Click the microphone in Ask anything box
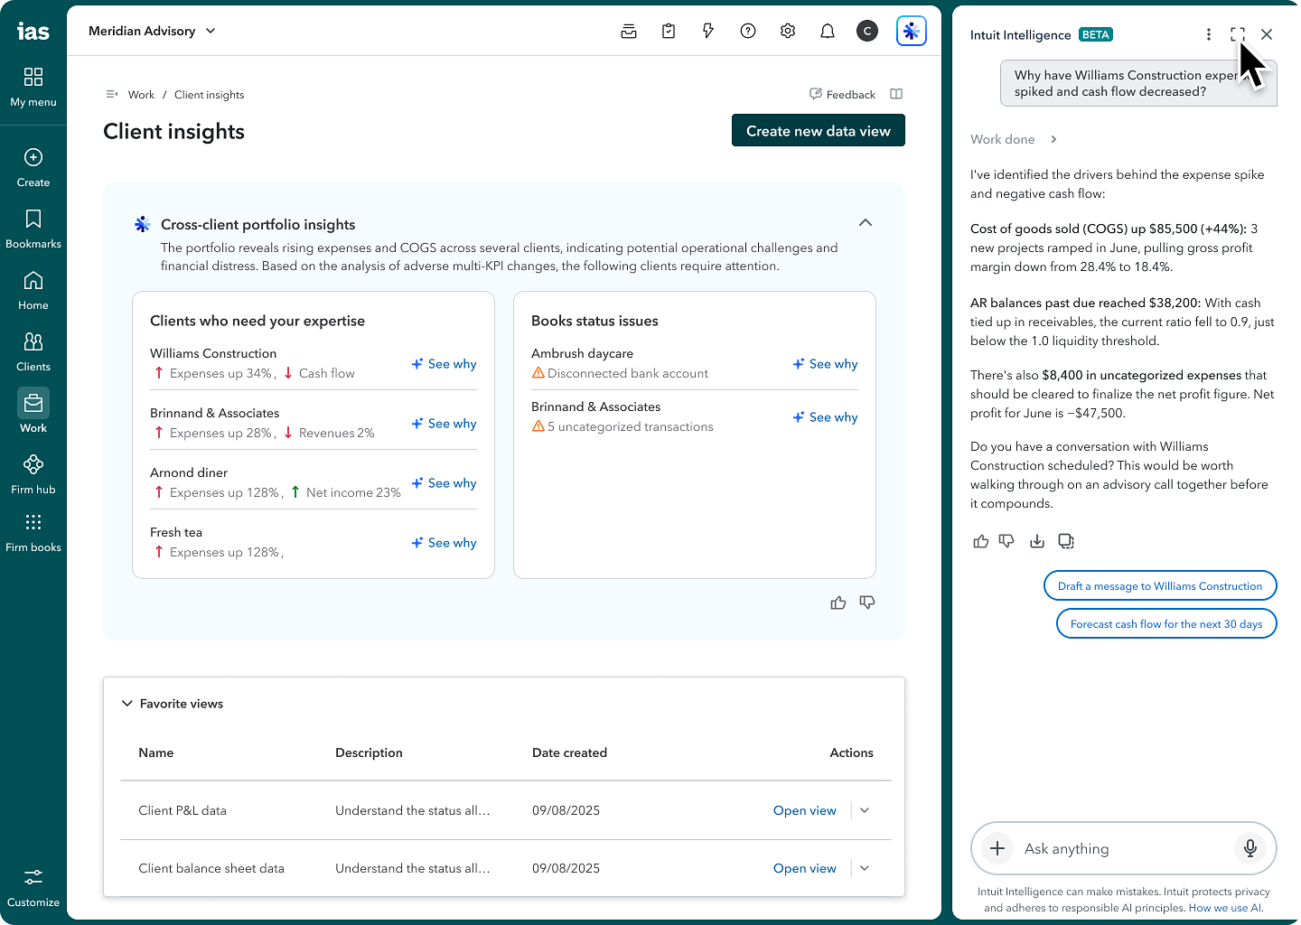Viewport: 1301px width, 925px height. point(1250,848)
